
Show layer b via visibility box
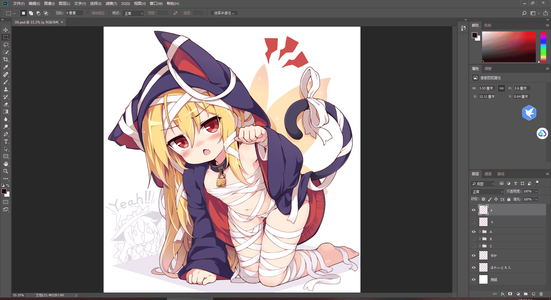pos(474,222)
